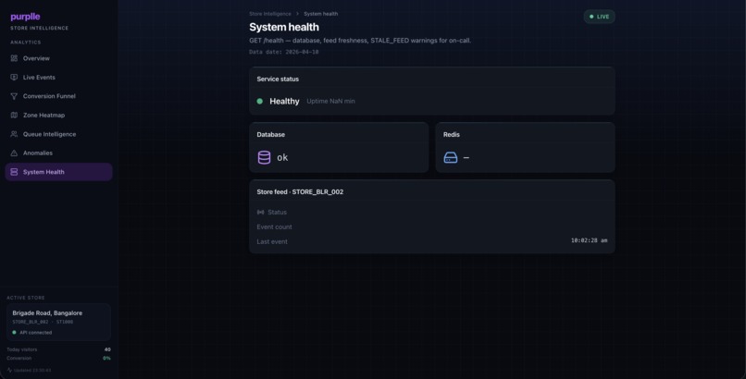Open Conversion Funnel analytics
The image size is (746, 379).
58,96
